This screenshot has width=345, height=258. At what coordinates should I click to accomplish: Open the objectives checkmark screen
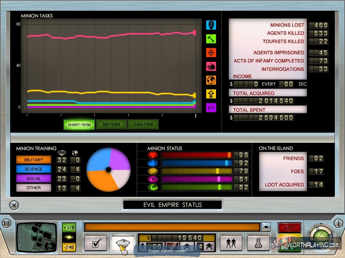(95, 243)
